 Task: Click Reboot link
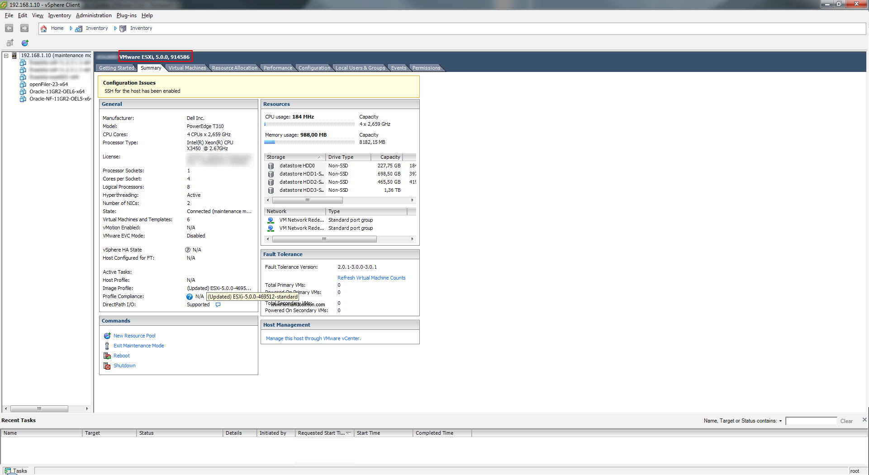122,356
